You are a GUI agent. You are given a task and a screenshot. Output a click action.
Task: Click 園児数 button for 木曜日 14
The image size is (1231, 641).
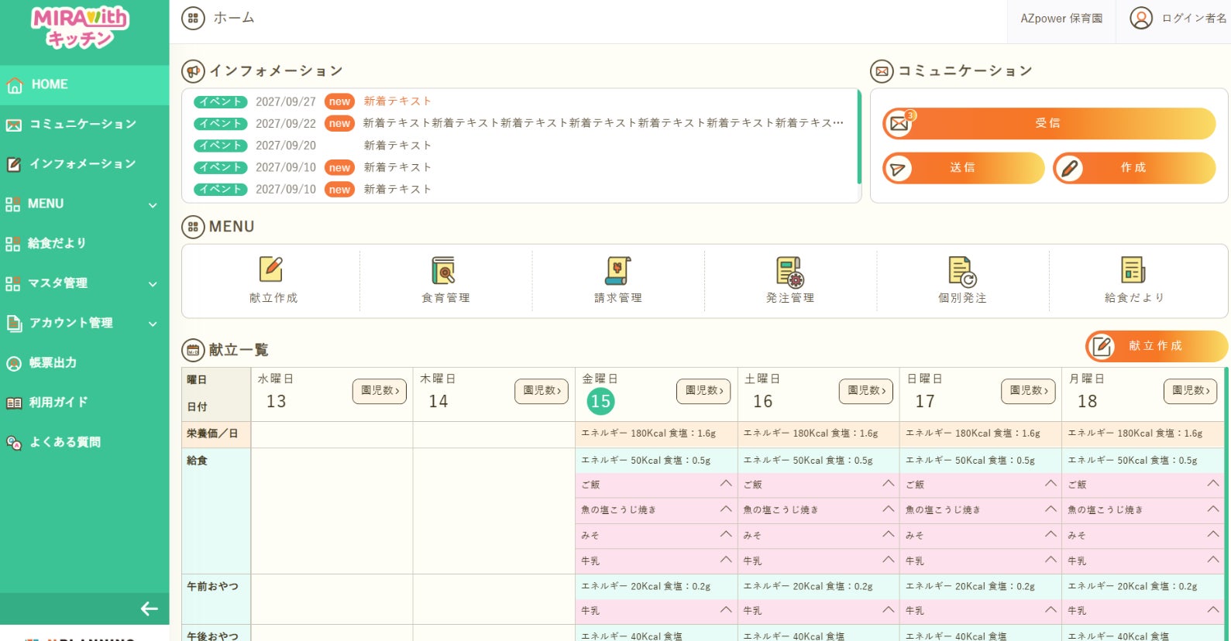click(542, 391)
